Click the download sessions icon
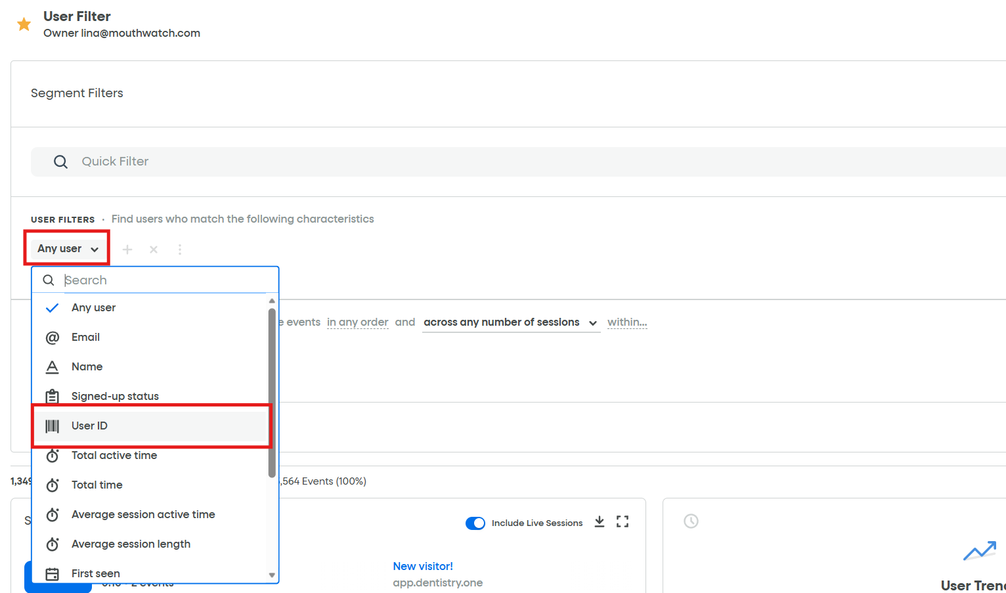Viewport: 1006px width, 593px height. [599, 521]
